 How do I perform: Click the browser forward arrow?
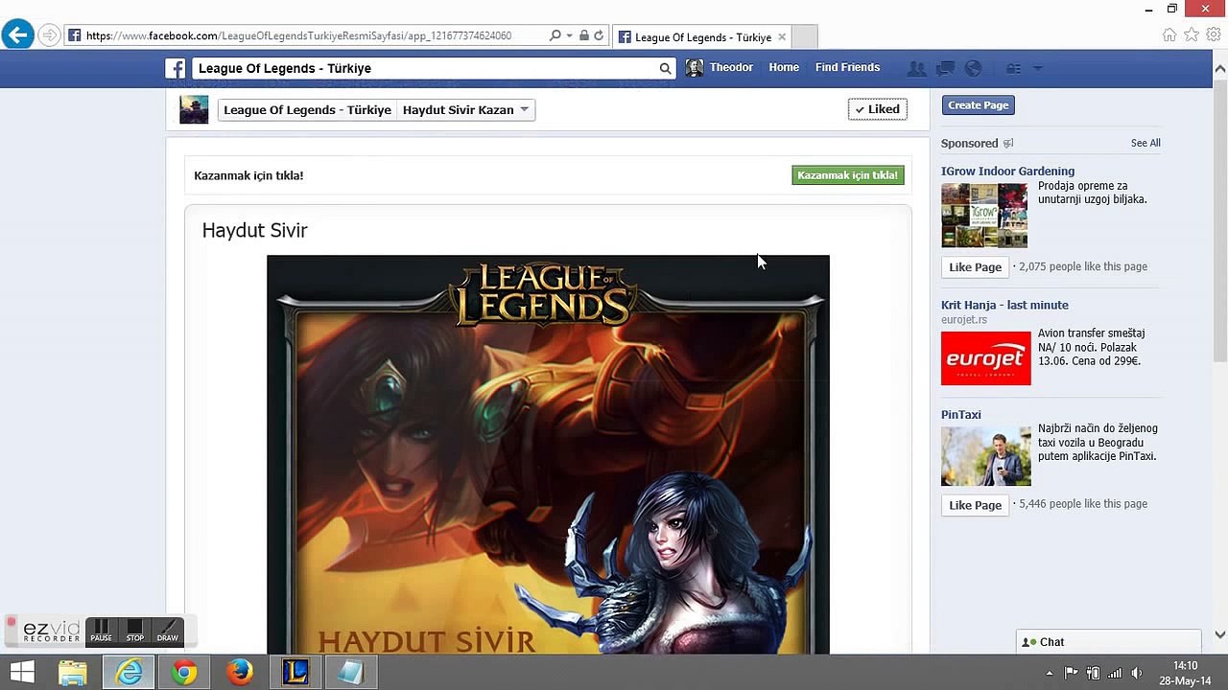click(x=49, y=35)
